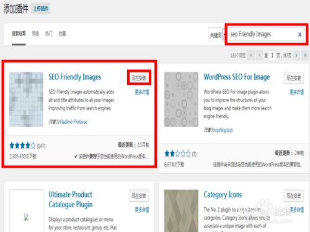Go to the previous results page
The width and height of the screenshot is (310, 232).
260,55
